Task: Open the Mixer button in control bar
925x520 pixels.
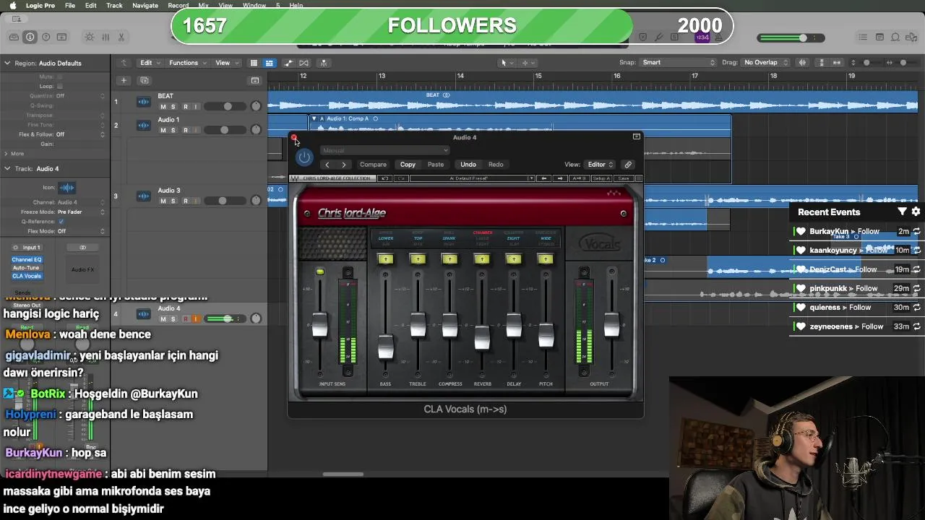Action: (x=106, y=38)
